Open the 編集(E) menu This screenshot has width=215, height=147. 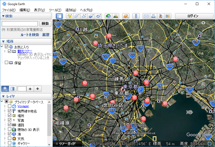click(25, 10)
